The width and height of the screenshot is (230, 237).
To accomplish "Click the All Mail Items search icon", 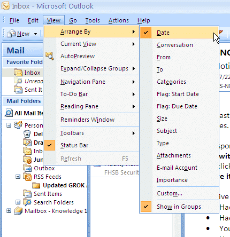I will [x=9, y=113].
